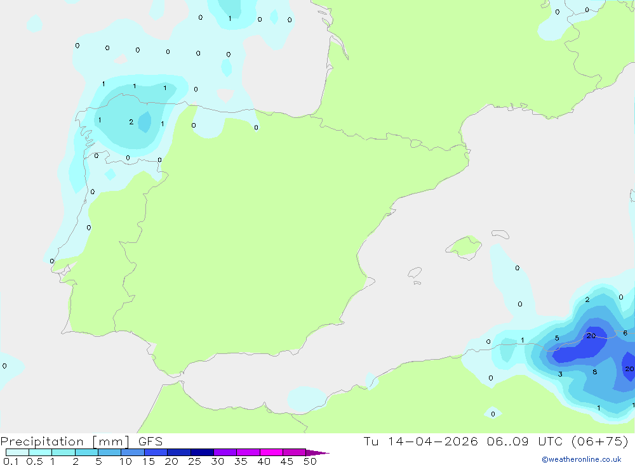
Task: Select the 5–10 mm blue legend swatch
Action: click(x=109, y=452)
